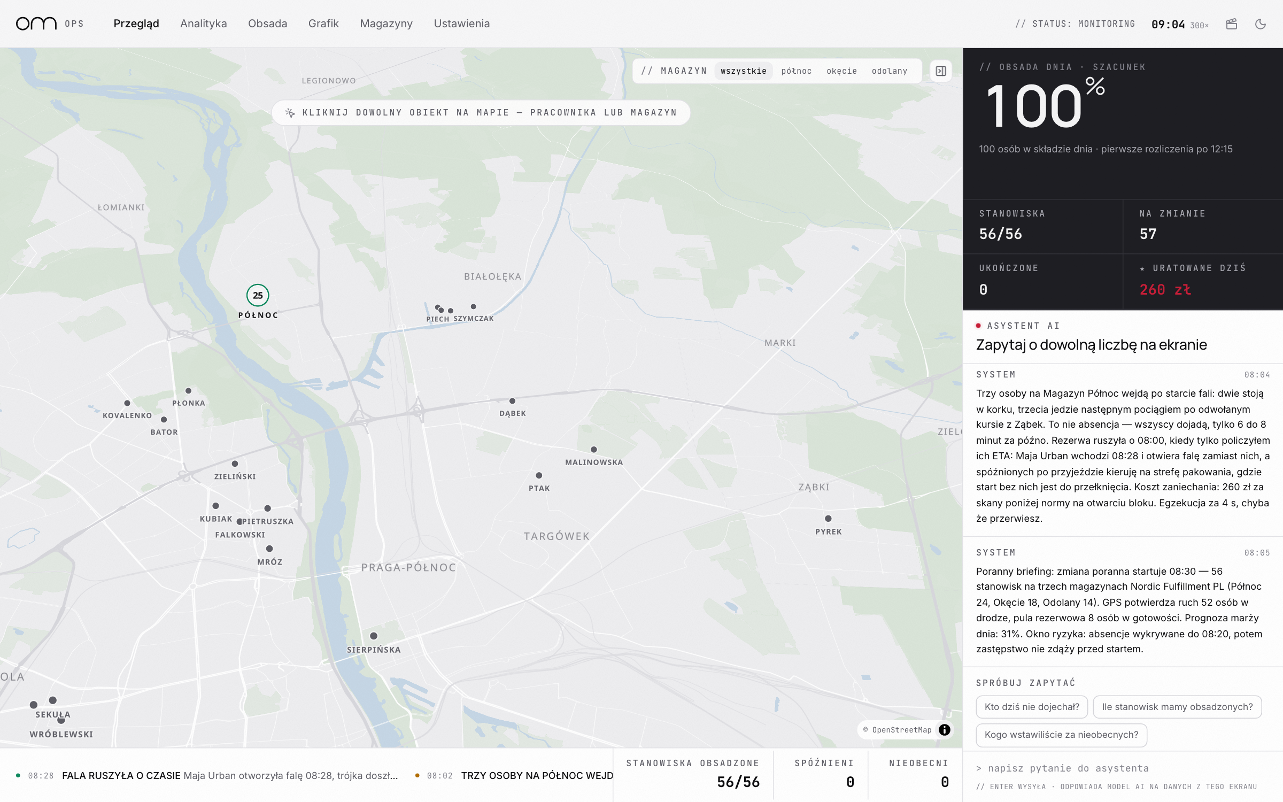The height and width of the screenshot is (802, 1283).
Task: Collapse the side panel with the panel icon
Action: 941,71
